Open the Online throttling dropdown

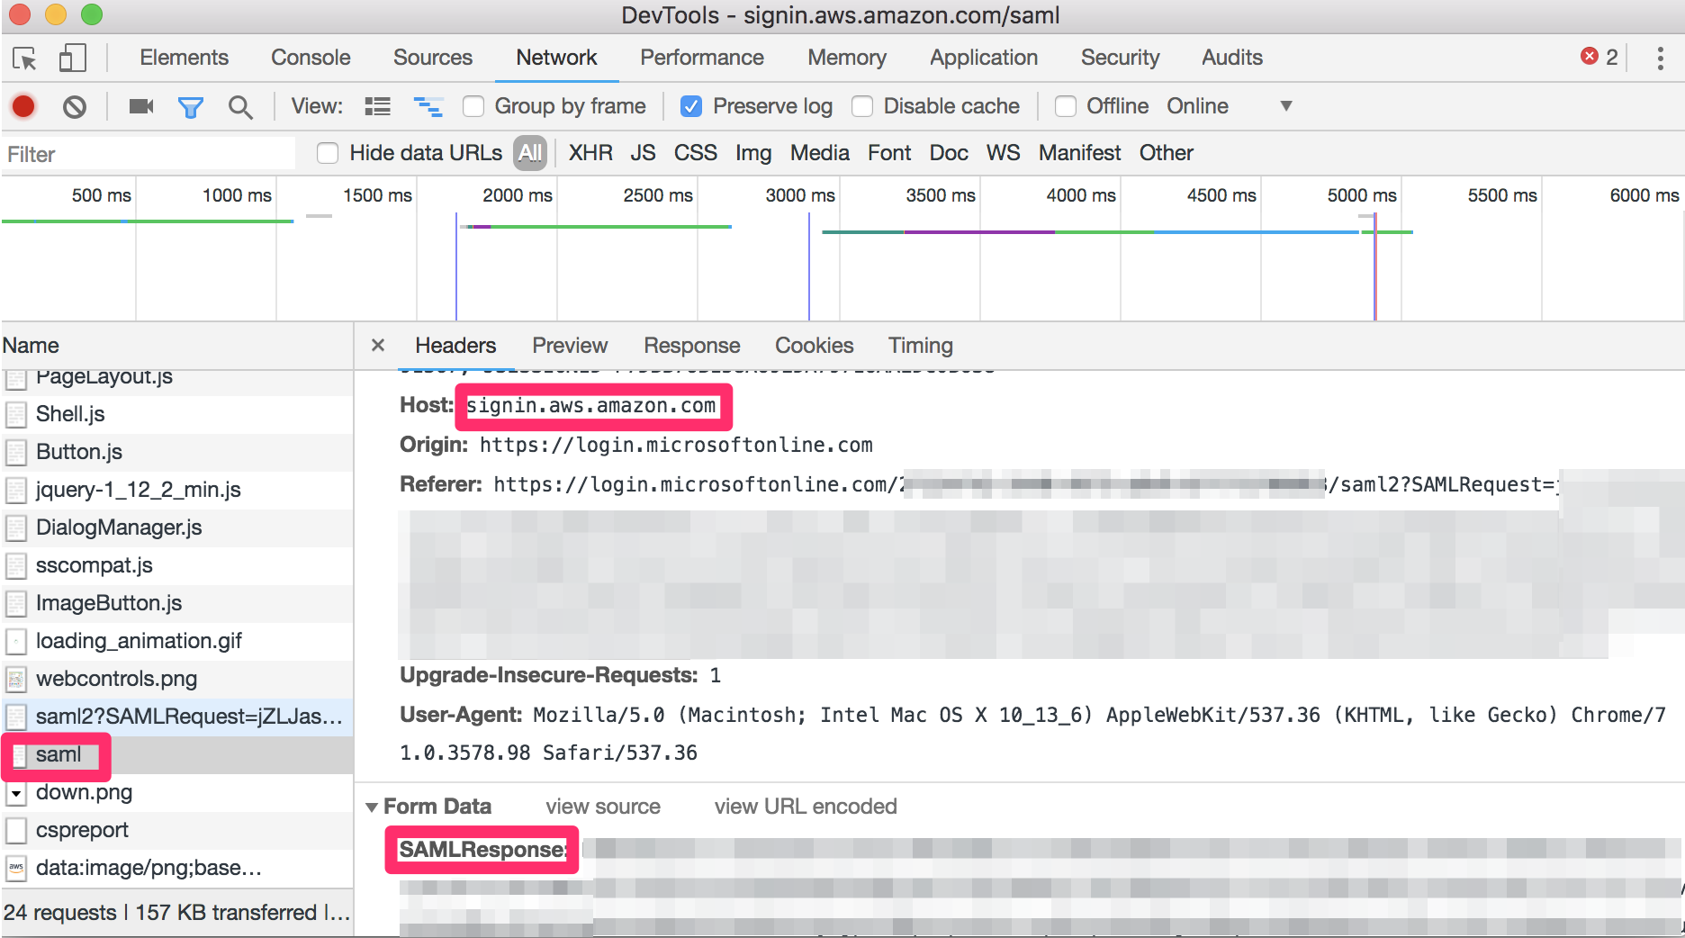tap(1230, 106)
